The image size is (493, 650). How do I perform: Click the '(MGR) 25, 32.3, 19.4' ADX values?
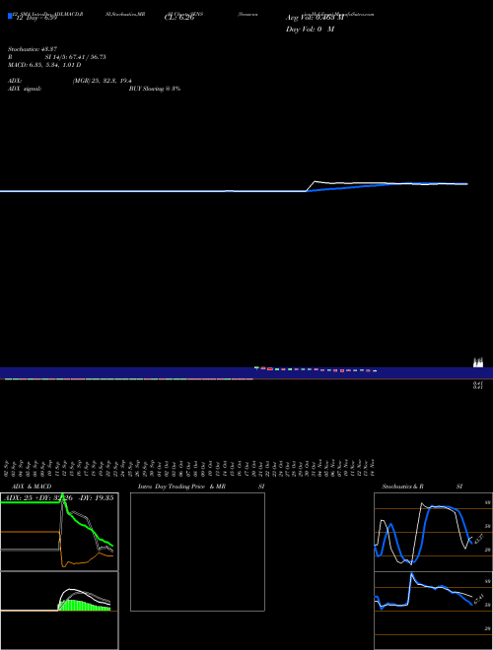103,81
